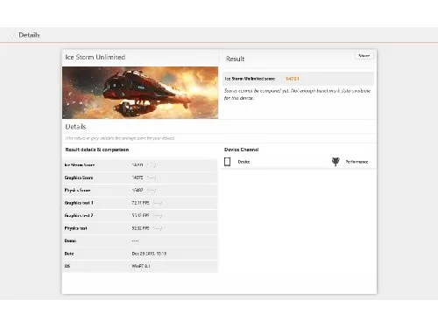Open the Ice Storm Unlimited spaceship thumbnail
The image size is (438, 328).
coord(140,93)
